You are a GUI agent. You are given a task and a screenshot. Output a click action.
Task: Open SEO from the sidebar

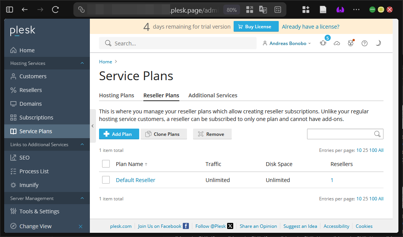pyautogui.click(x=24, y=157)
